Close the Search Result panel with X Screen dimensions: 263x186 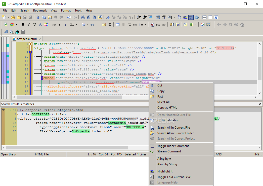coord(260,104)
